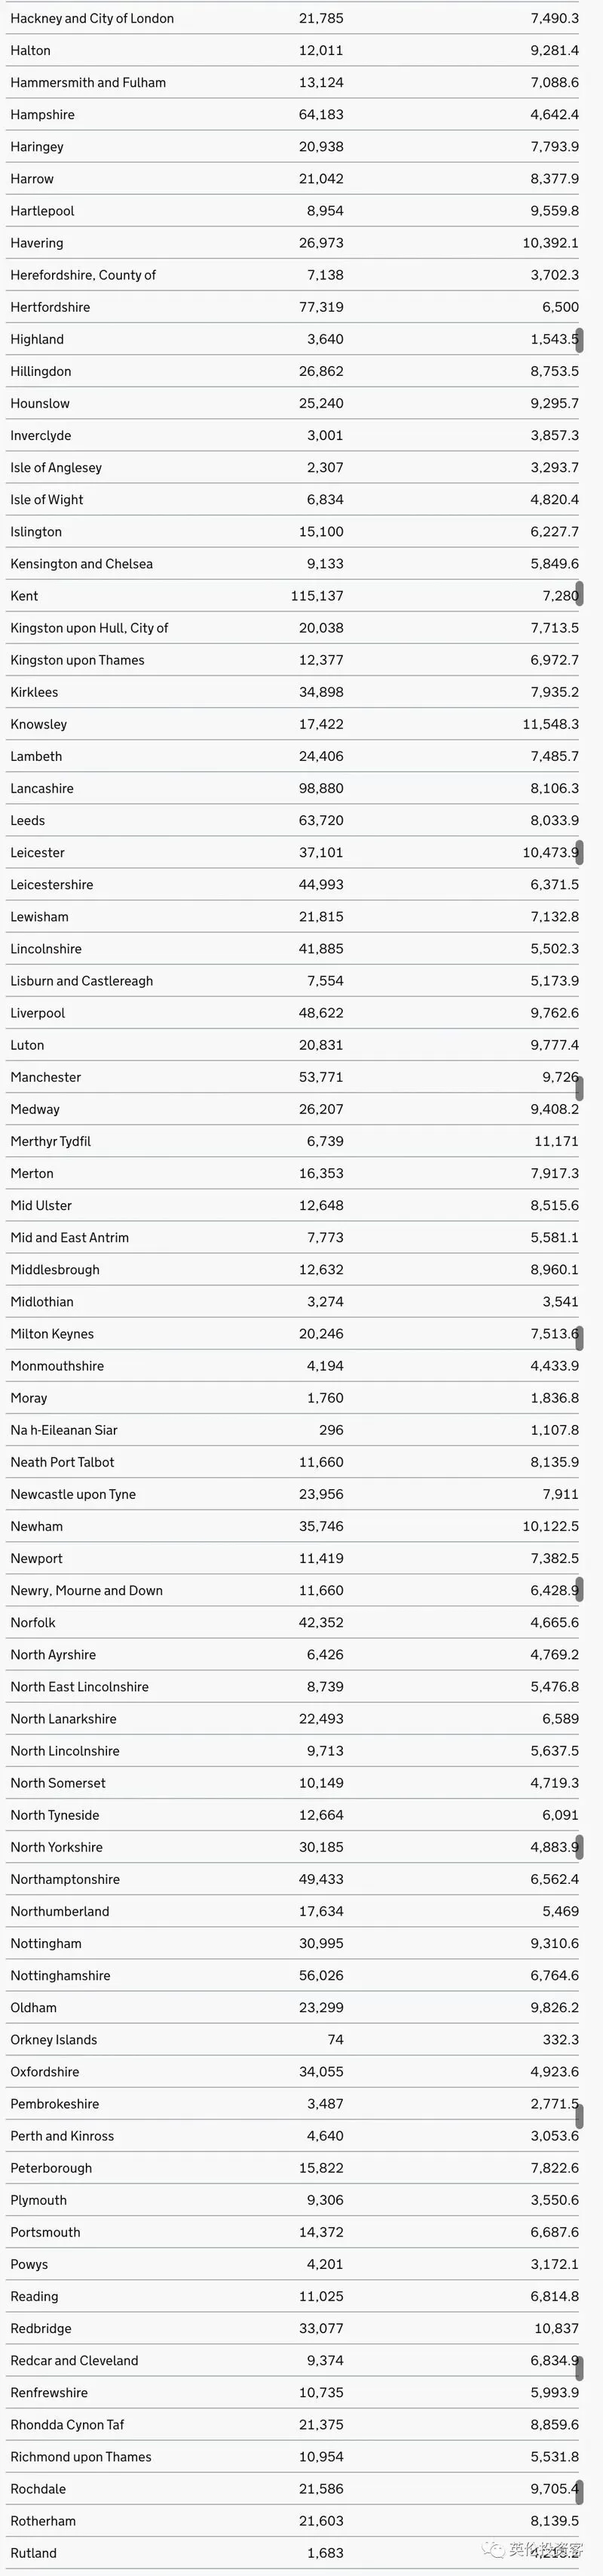
Task: Select the Hackney and City of London row name
Action: 92,18
